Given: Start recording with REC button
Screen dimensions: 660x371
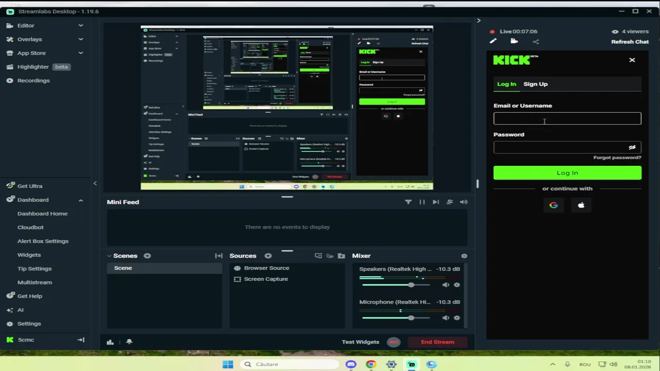Looking at the screenshot, I should pos(393,342).
